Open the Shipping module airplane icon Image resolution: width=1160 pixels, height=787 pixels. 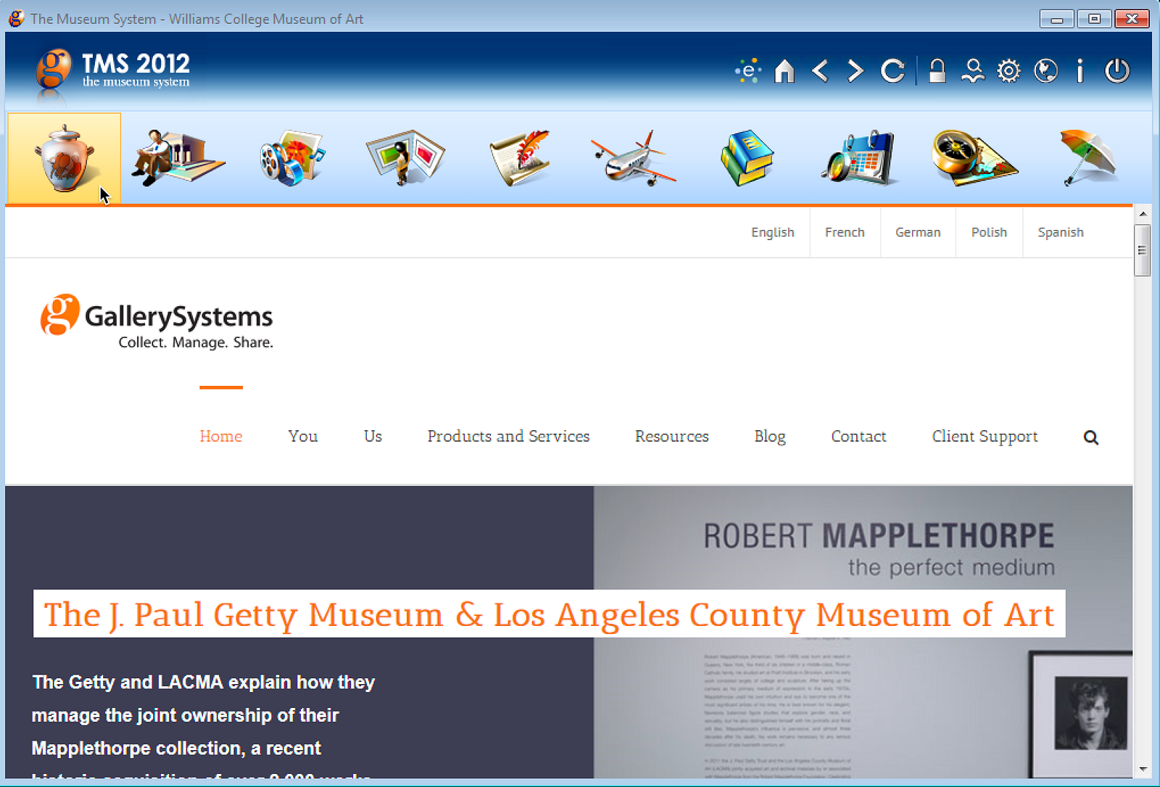click(x=633, y=158)
